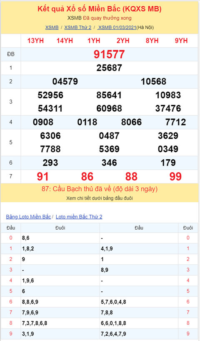This screenshot has width=200, height=341.
Task: Select fifth prize number 5369
Action: click(x=109, y=149)
